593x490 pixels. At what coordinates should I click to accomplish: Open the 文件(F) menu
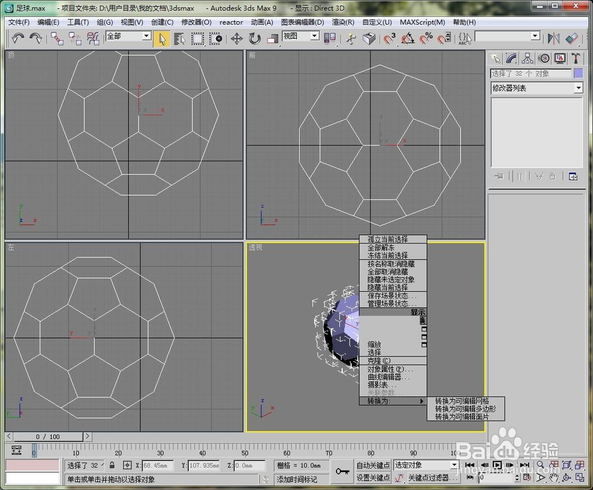click(x=18, y=23)
